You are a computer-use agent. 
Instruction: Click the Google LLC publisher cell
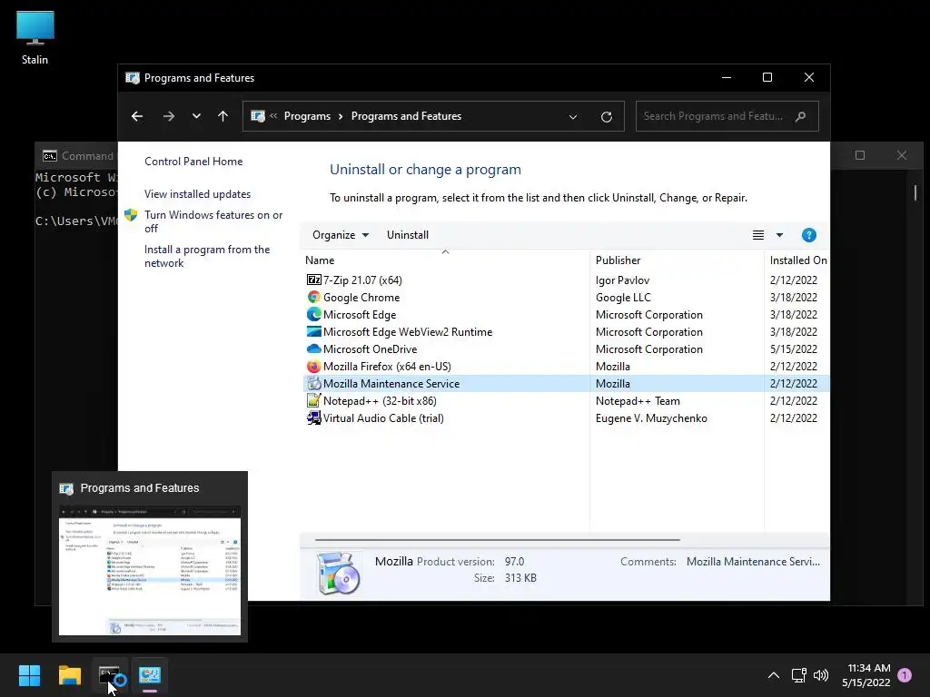[623, 297]
